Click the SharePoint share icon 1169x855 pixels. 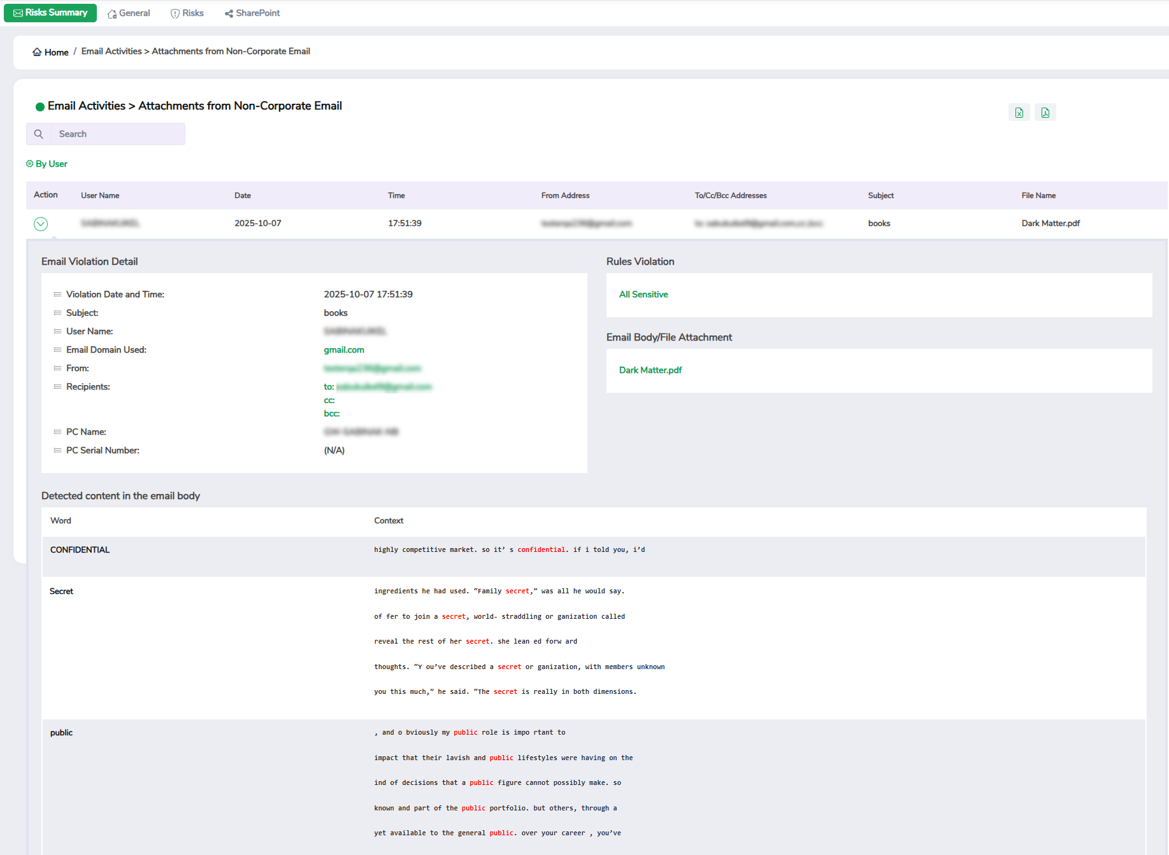pyautogui.click(x=229, y=13)
